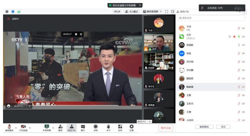250x136 pixels.
Task: Click the screen-share icon in 马平's row
Action: click(230, 37)
